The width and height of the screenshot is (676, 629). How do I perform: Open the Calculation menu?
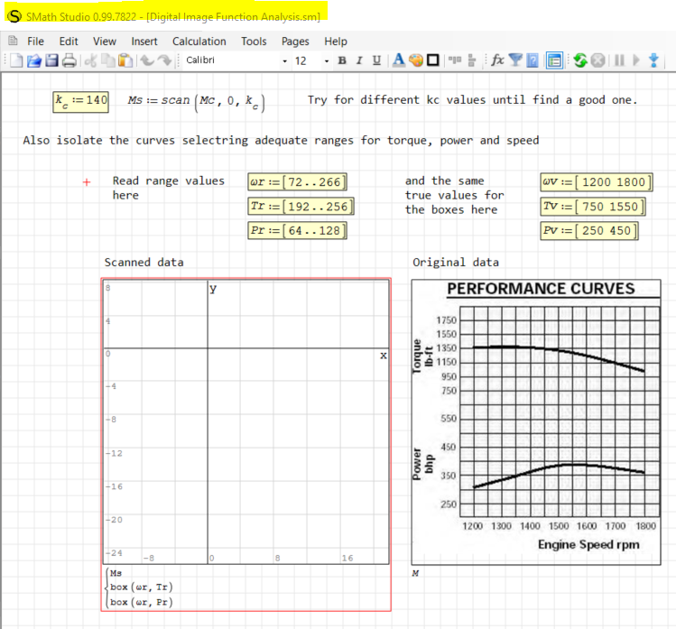pyautogui.click(x=199, y=41)
